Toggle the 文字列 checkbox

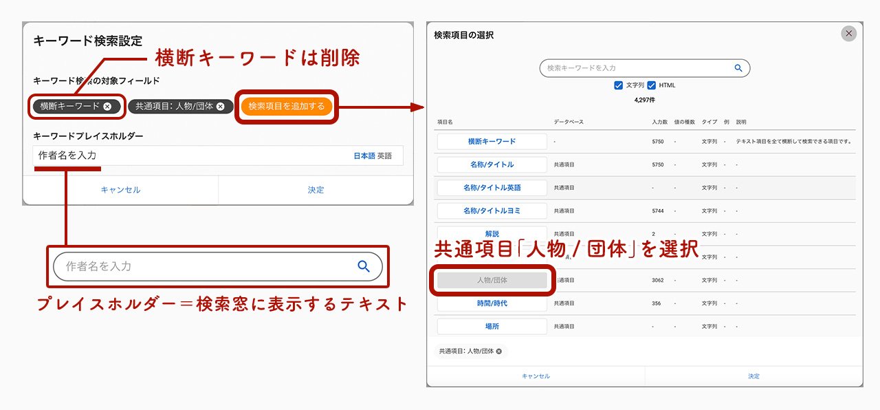pos(619,85)
